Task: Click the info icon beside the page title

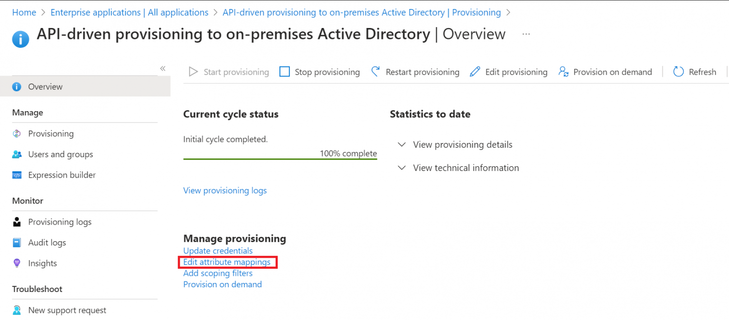Action: click(x=20, y=39)
